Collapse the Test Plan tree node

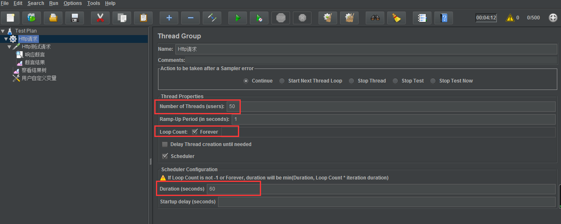3,31
